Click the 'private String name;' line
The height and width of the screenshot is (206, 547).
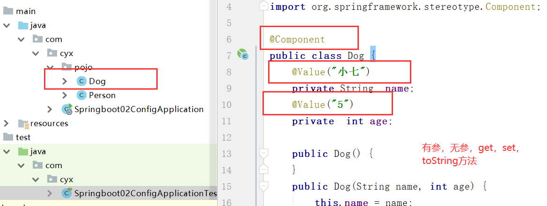click(353, 88)
